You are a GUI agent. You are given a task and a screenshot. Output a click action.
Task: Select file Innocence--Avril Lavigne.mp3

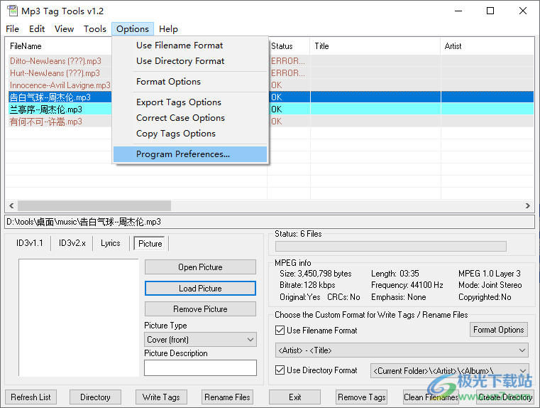[60, 85]
